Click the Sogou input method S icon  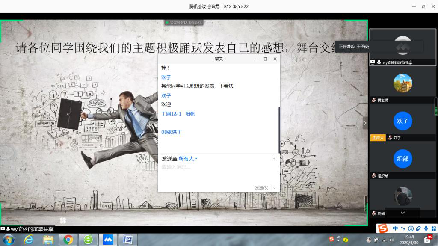pyautogui.click(x=382, y=228)
